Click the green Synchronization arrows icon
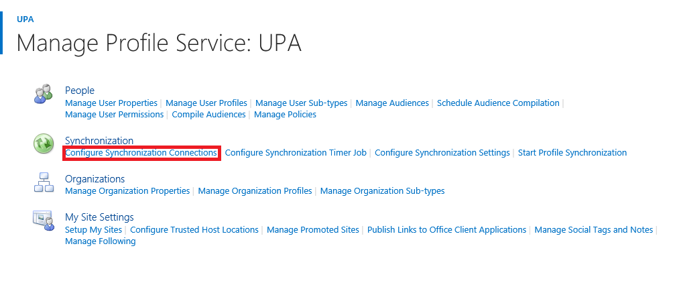The width and height of the screenshot is (677, 287). point(43,143)
